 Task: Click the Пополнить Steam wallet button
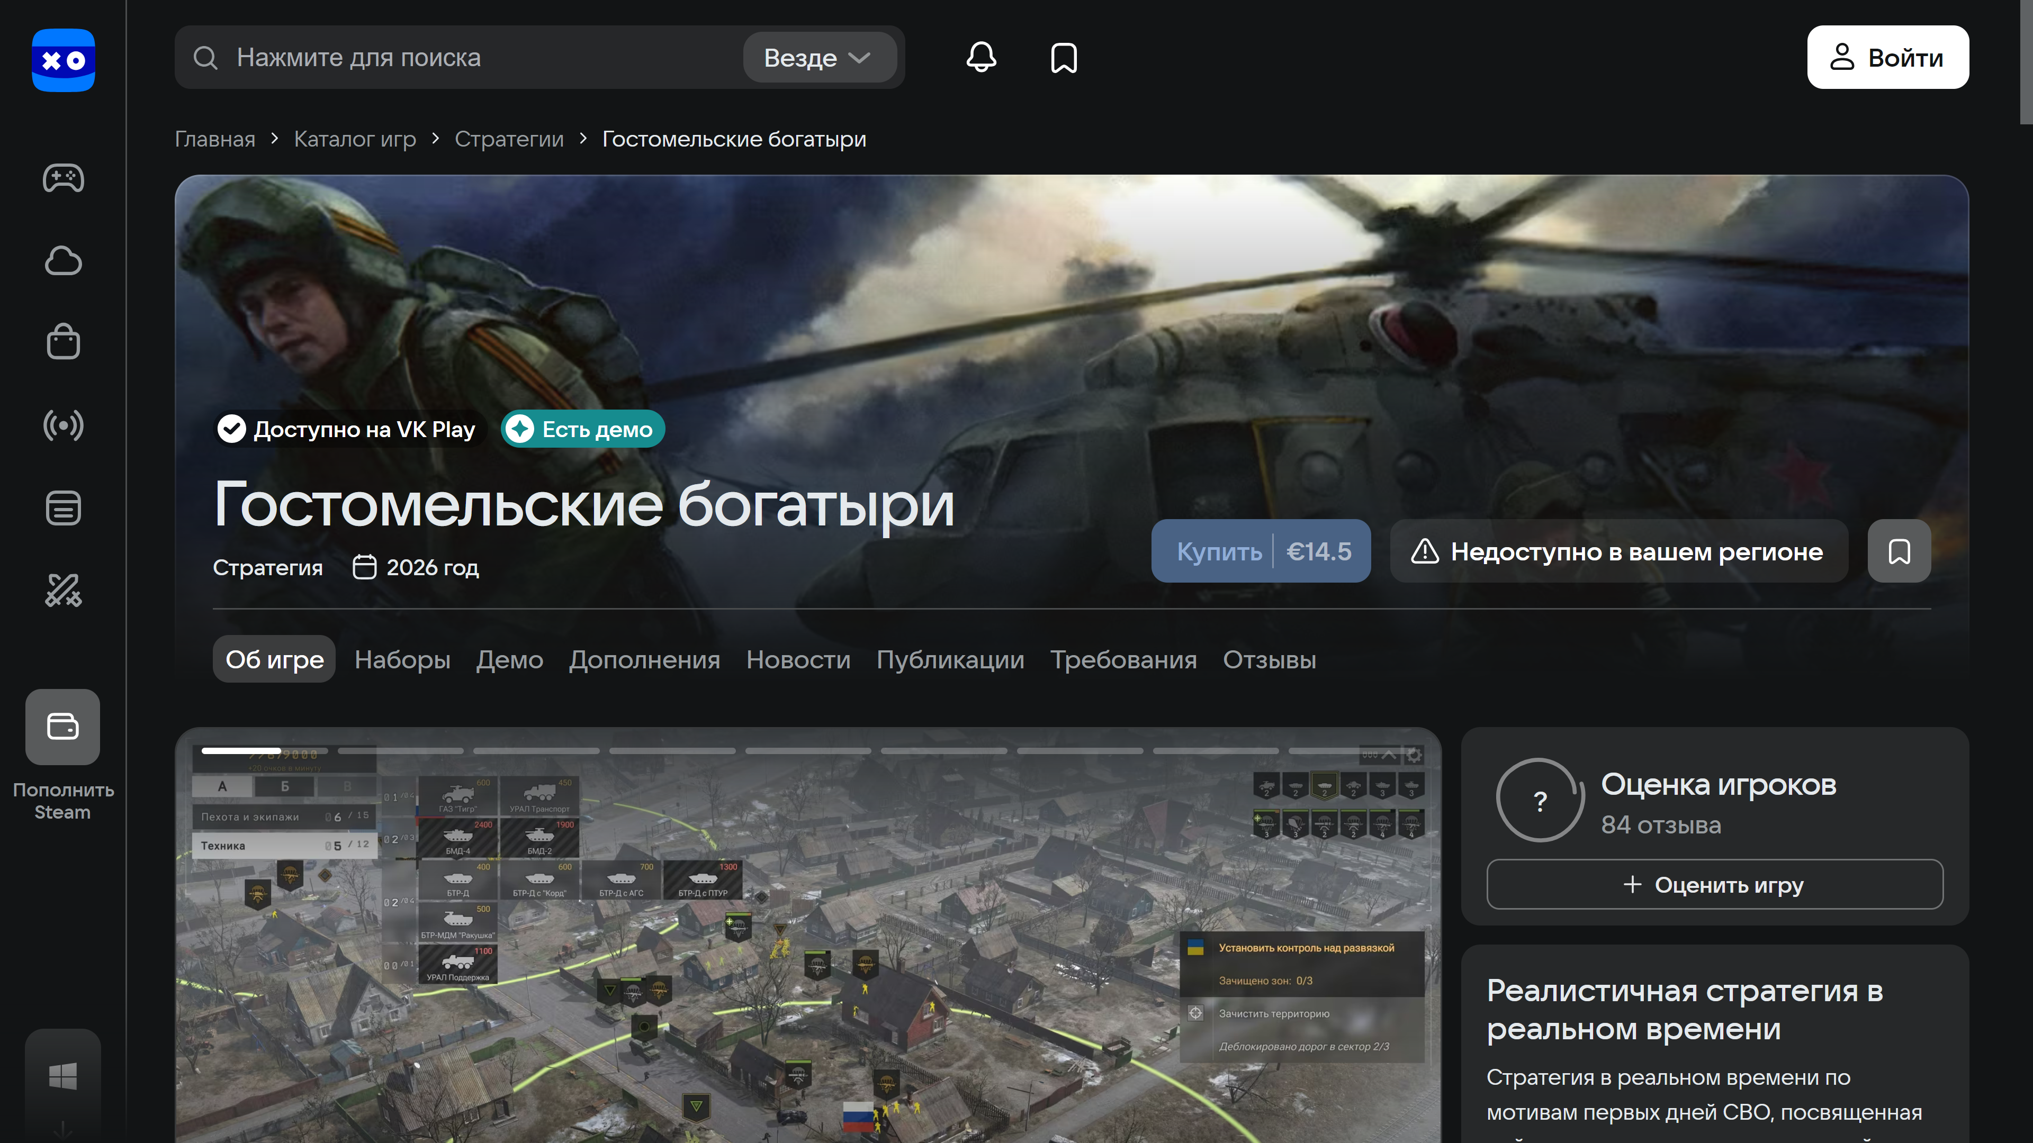63,727
